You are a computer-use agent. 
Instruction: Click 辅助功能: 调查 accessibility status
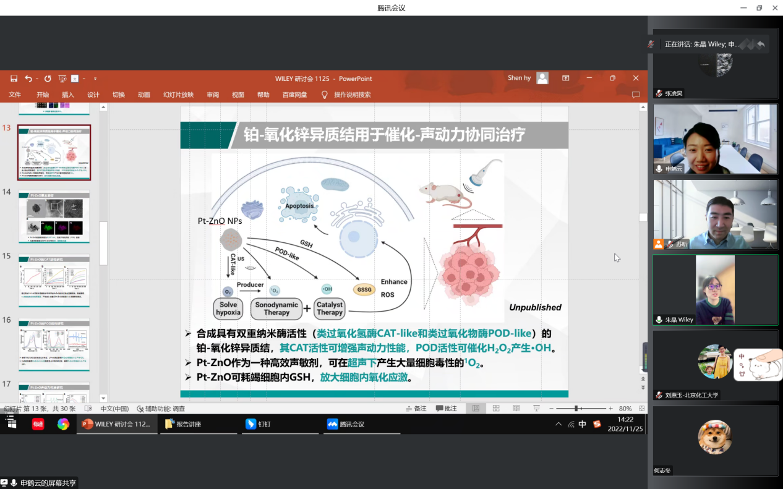tap(161, 409)
